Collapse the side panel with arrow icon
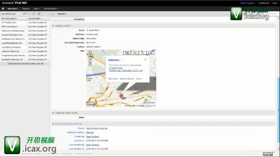This screenshot has height=157, width=280. 52,14
